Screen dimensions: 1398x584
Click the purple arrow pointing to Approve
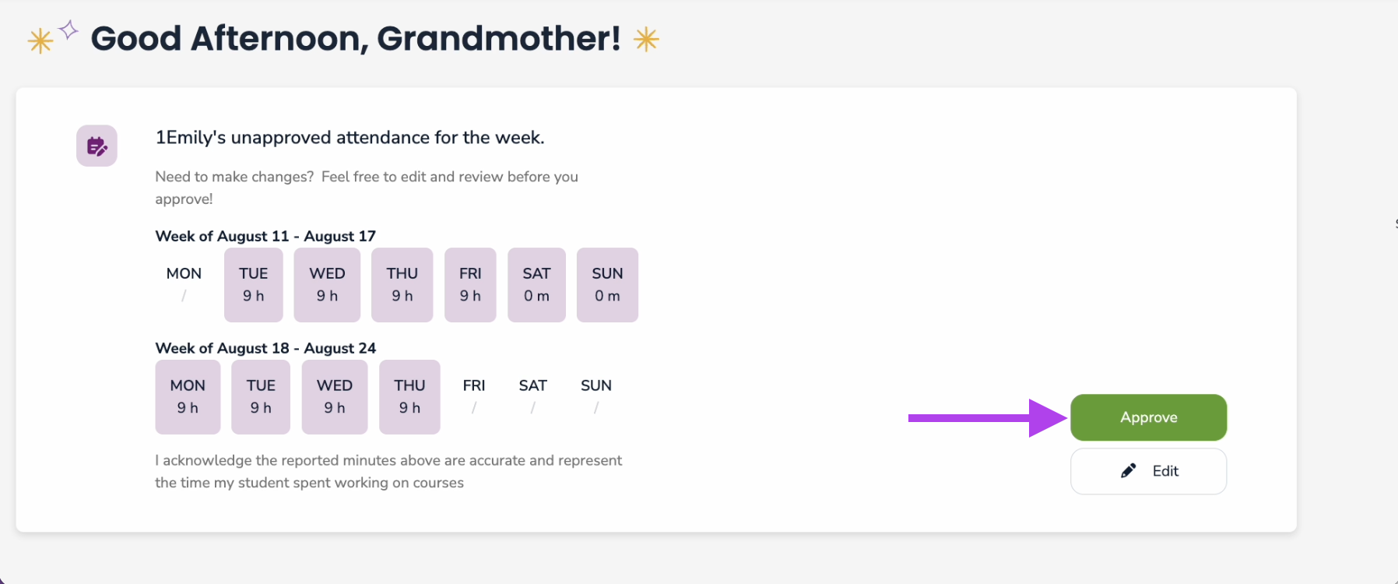[x=987, y=418]
